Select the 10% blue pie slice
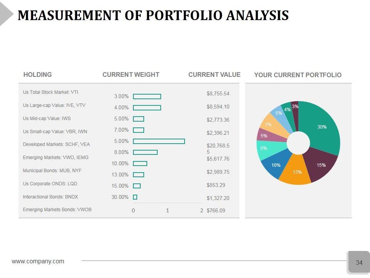Viewport: 370px width, 278px height. click(275, 166)
